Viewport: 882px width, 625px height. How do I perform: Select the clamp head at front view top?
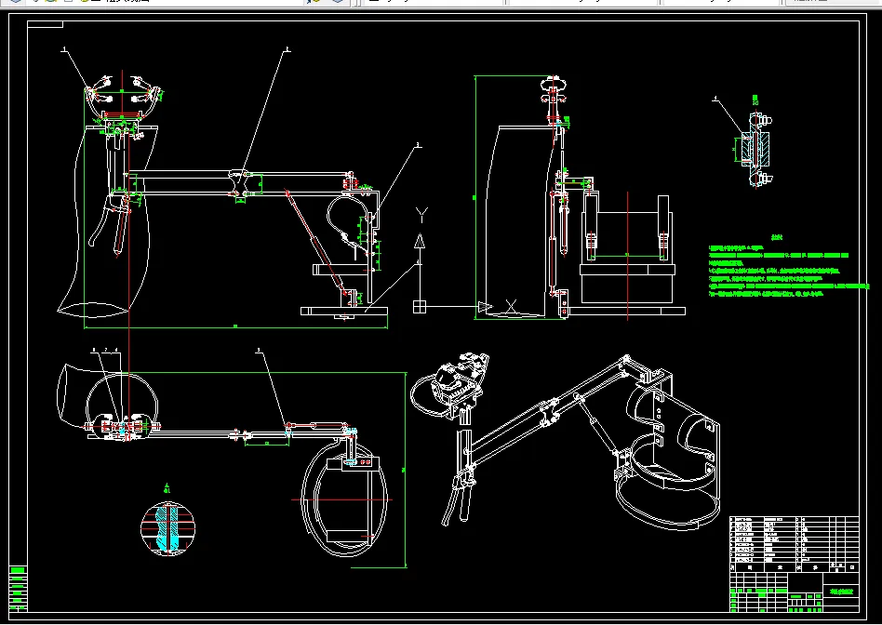122,96
